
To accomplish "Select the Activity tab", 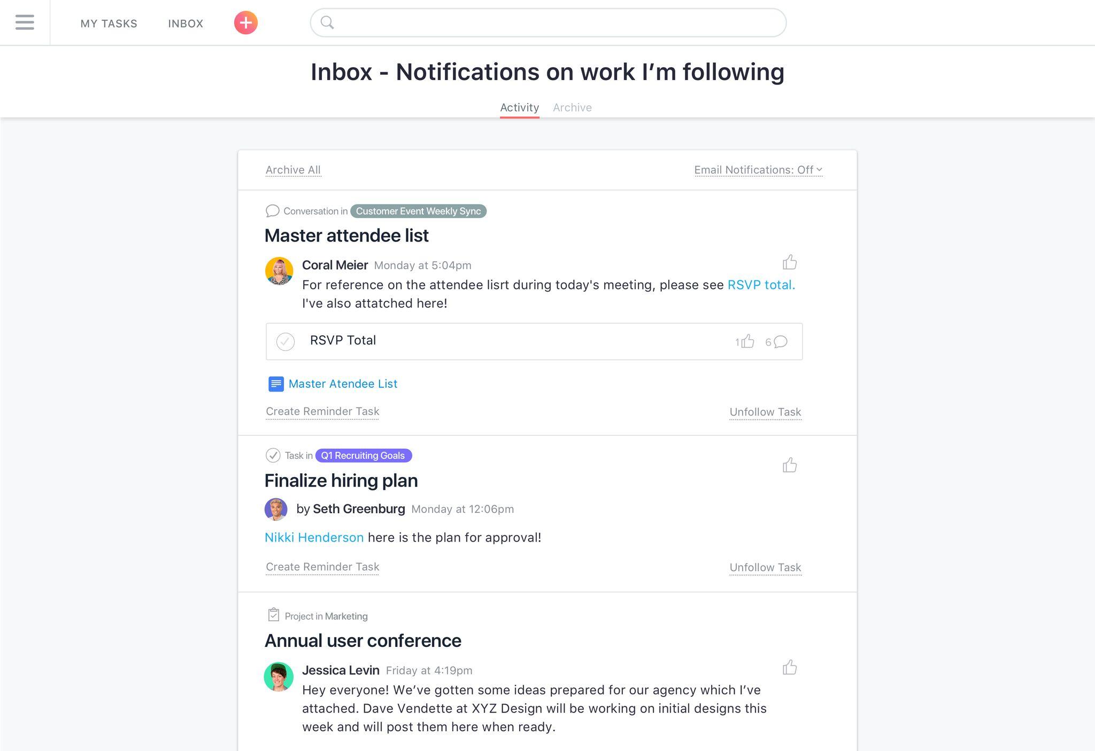I will click(519, 106).
